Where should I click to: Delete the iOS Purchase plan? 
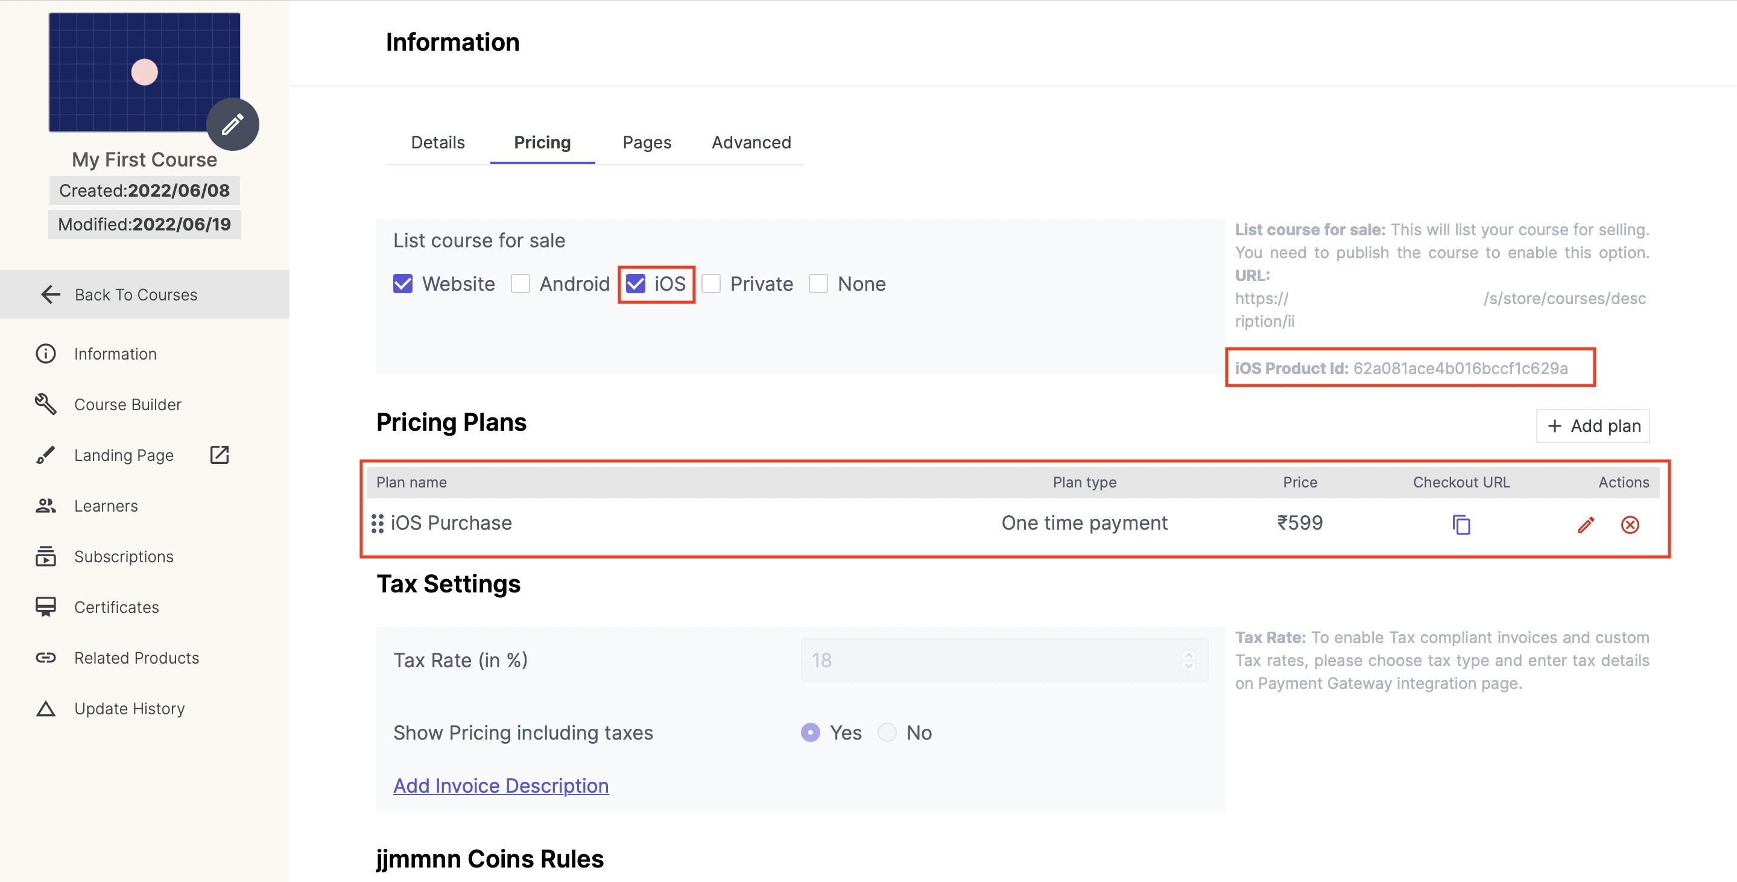click(1629, 525)
